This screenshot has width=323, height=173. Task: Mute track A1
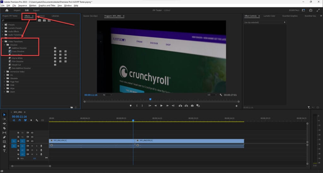(x=32, y=146)
